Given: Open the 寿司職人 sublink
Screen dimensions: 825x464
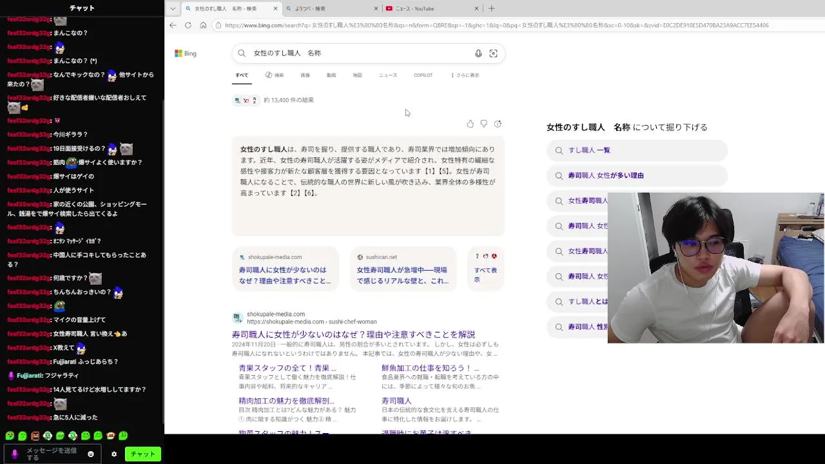Looking at the screenshot, I should pyautogui.click(x=396, y=401).
